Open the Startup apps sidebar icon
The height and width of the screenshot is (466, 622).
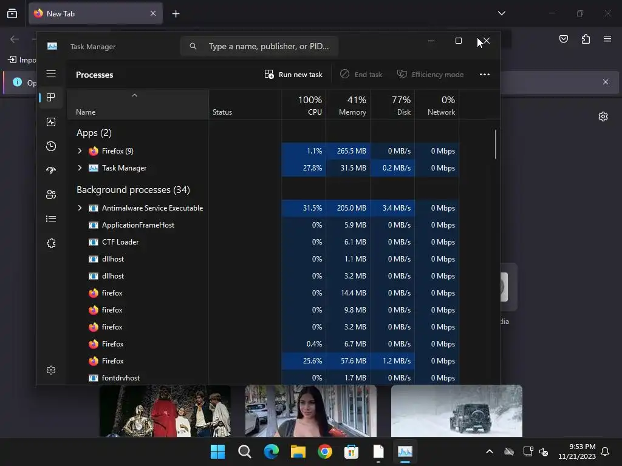pyautogui.click(x=51, y=171)
